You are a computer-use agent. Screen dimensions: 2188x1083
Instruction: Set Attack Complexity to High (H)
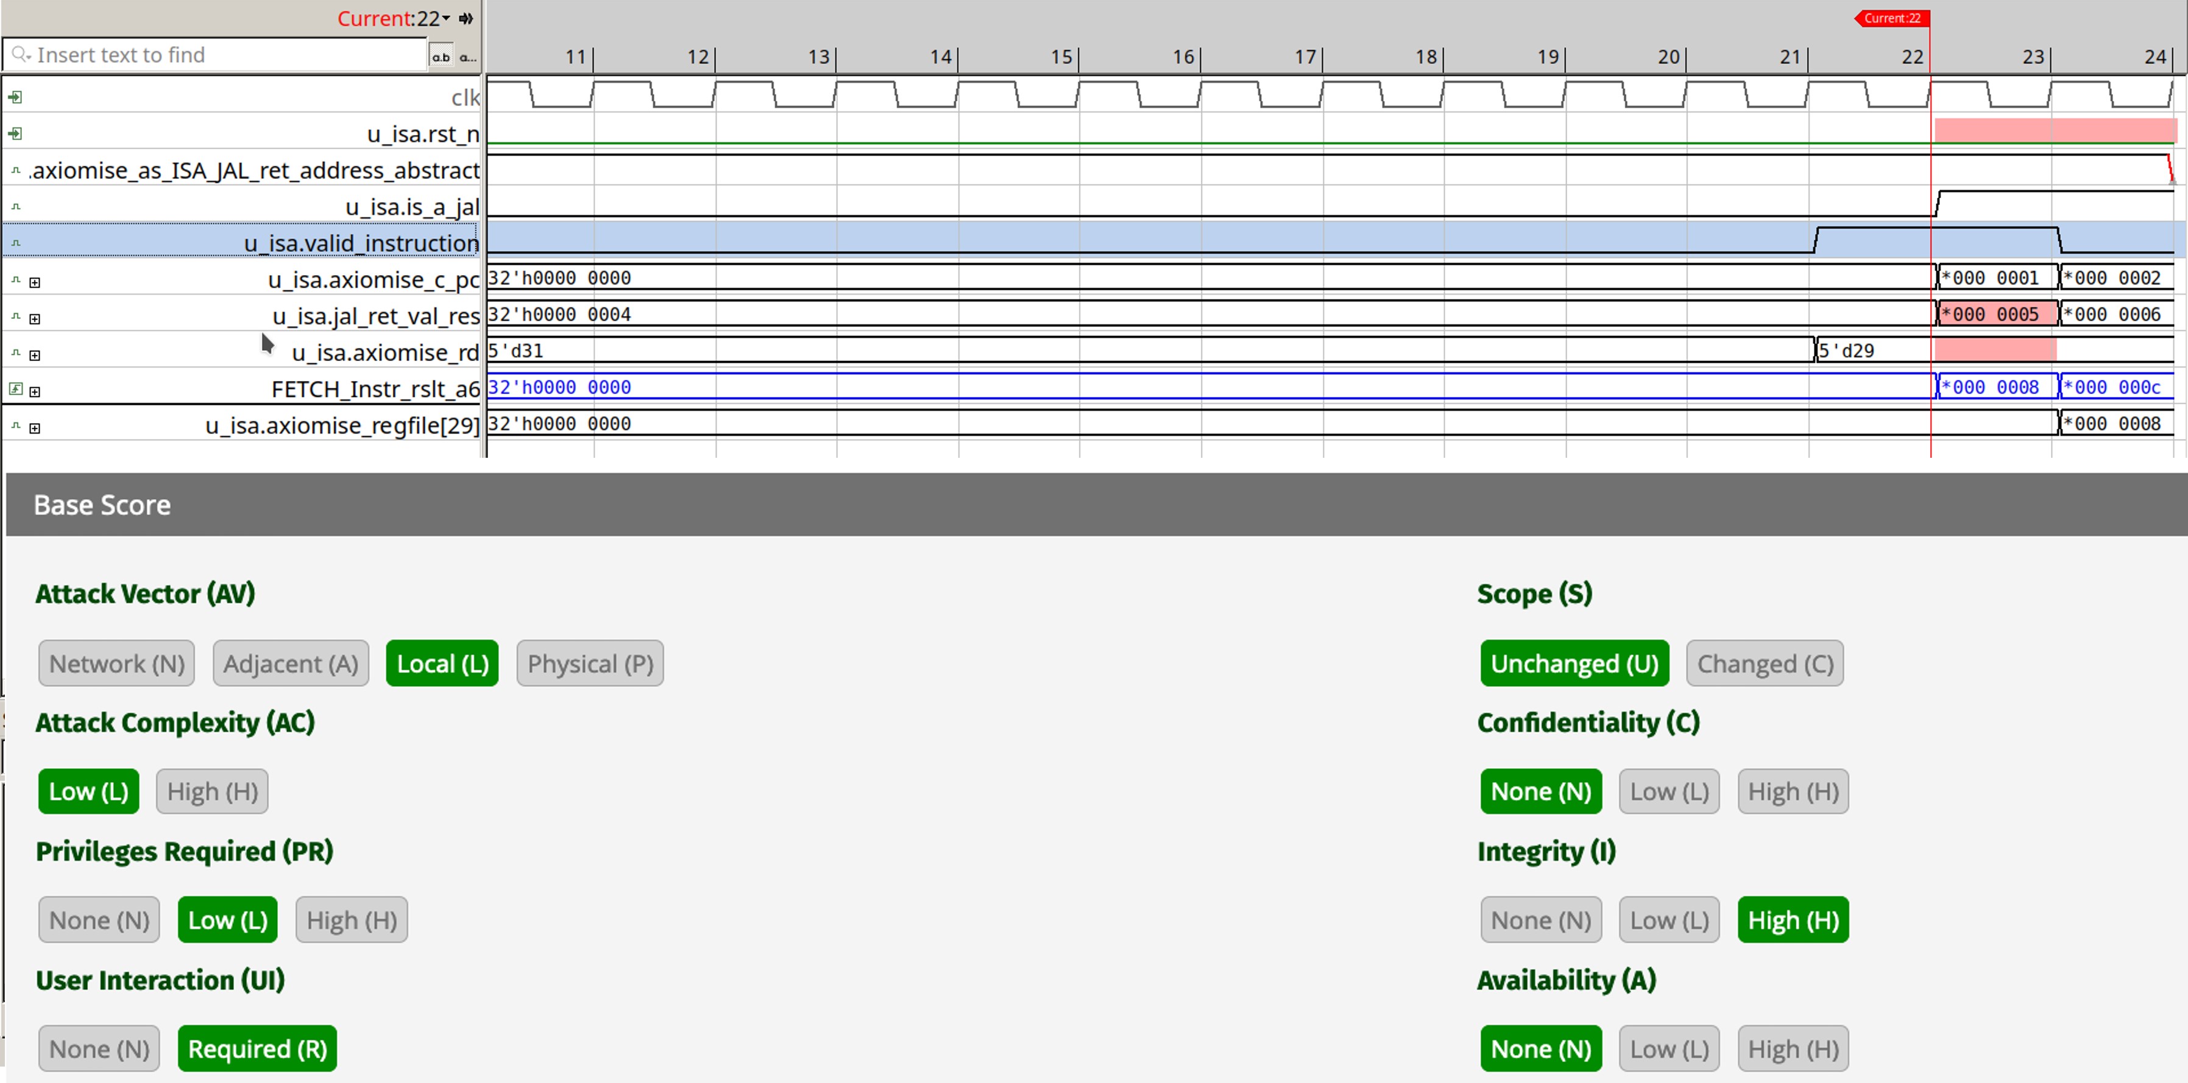(213, 792)
